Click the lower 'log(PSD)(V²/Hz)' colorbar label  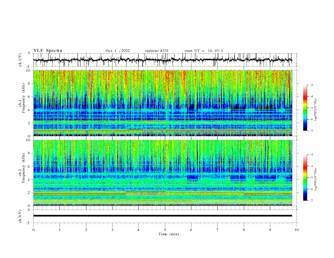316,180
